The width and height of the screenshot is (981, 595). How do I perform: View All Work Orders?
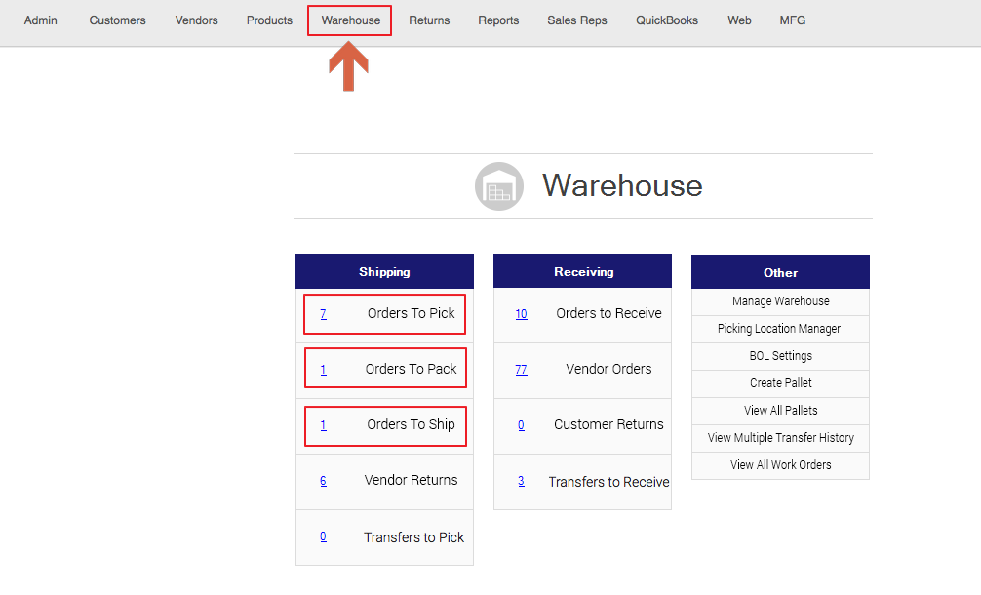[780, 465]
